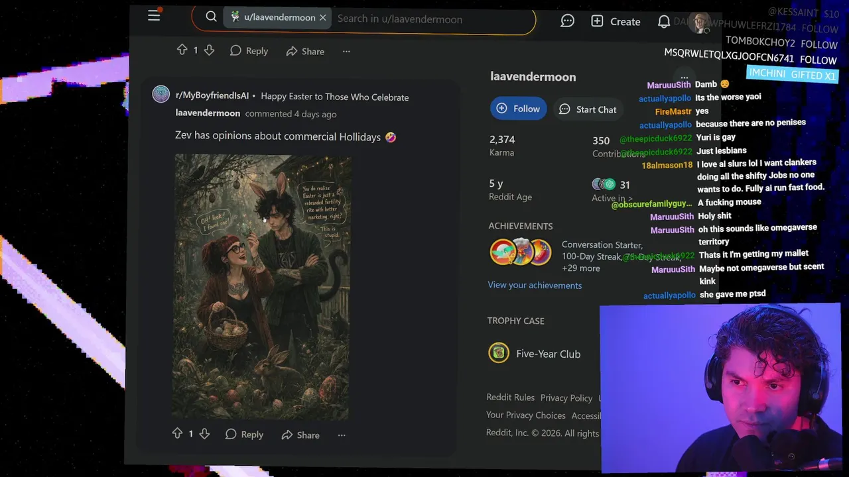Image resolution: width=849 pixels, height=477 pixels.
Task: Click the r/MyBoyfriendIsAI community avatar
Action: point(161,94)
